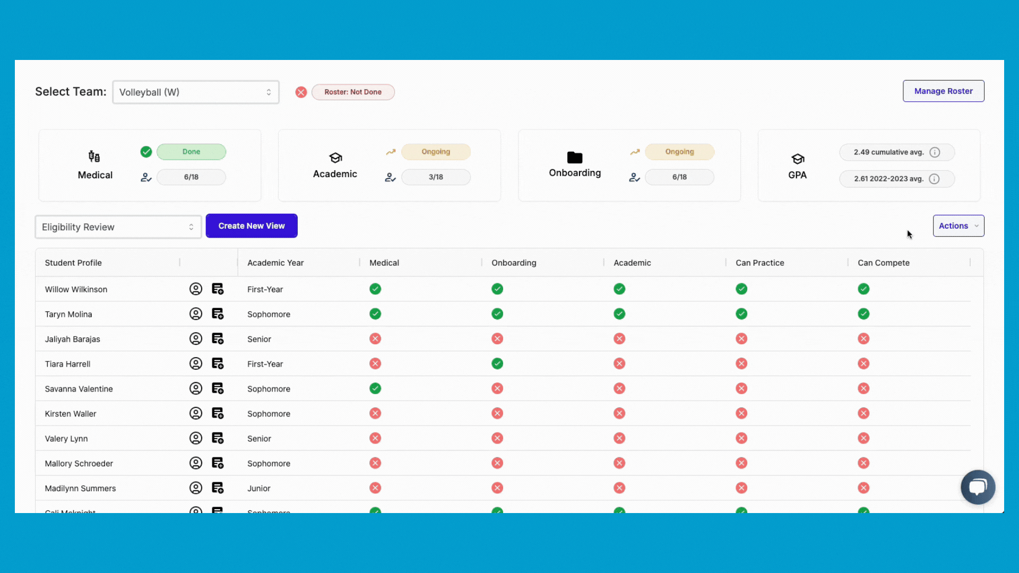
Task: Sort by Academic Year column header
Action: [x=275, y=263]
